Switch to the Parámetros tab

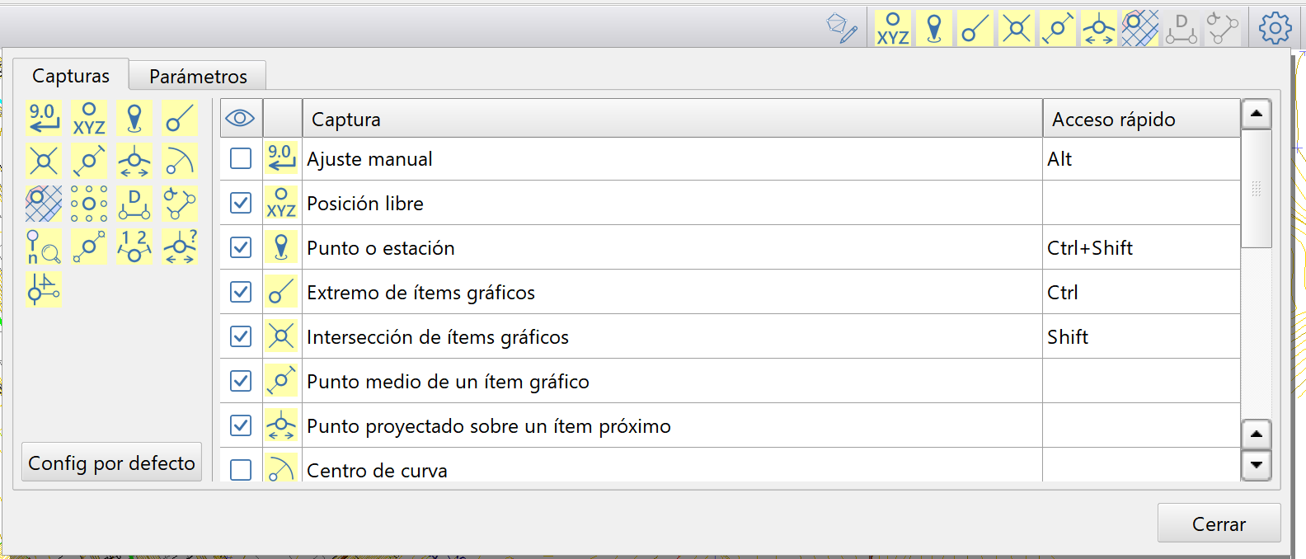pos(198,76)
